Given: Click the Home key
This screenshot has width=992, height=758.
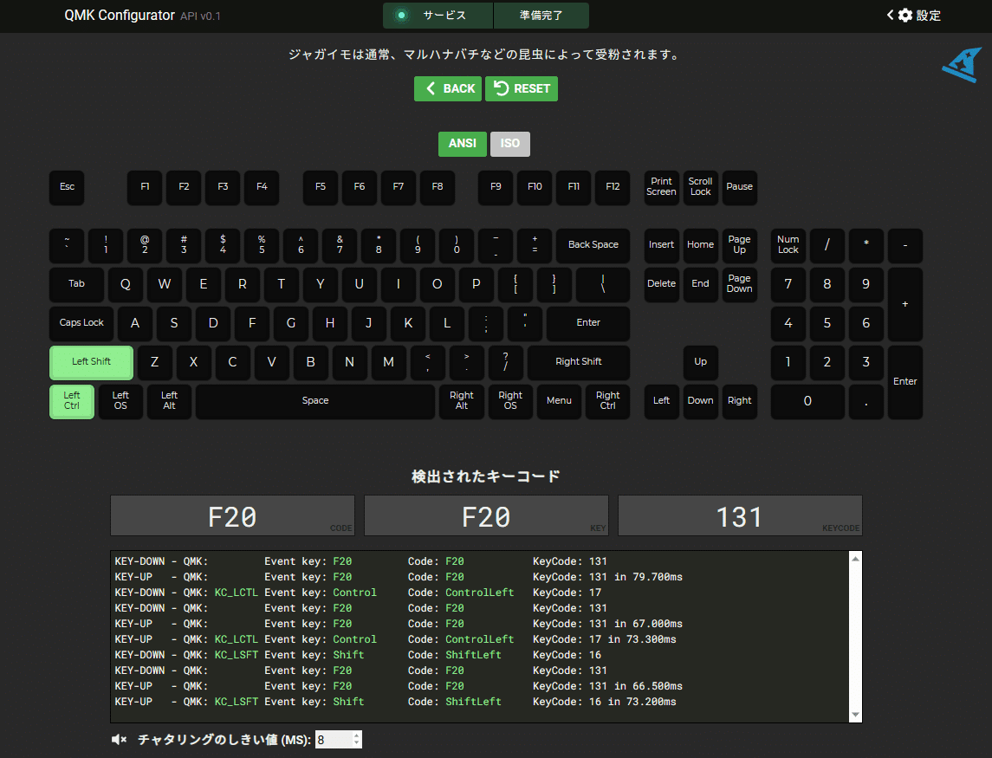Looking at the screenshot, I should point(700,245).
